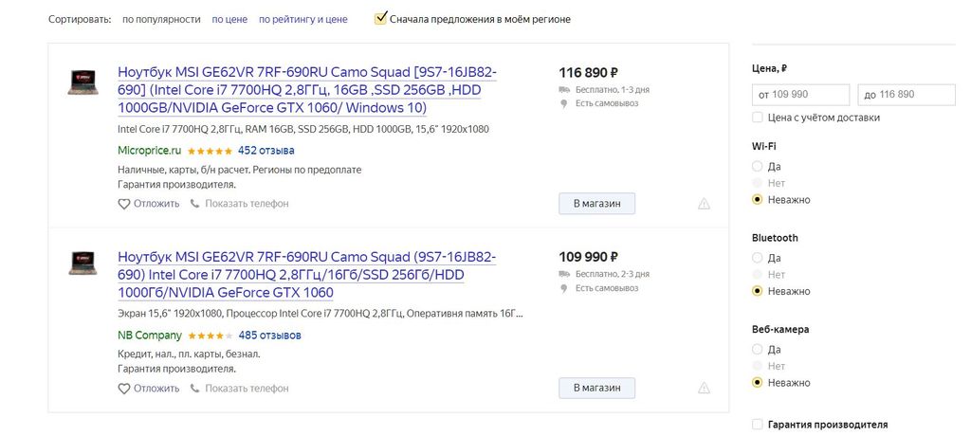The width and height of the screenshot is (971, 436).
Task: Click the minimum price 'от' field
Action: tap(800, 95)
